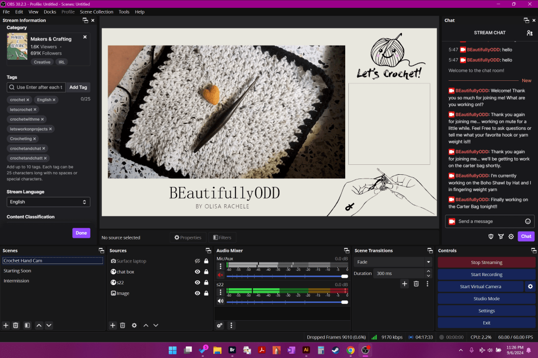Adjust the Mic/Aux volume slider
Viewport: 538px width, 358px height.
(345, 275)
